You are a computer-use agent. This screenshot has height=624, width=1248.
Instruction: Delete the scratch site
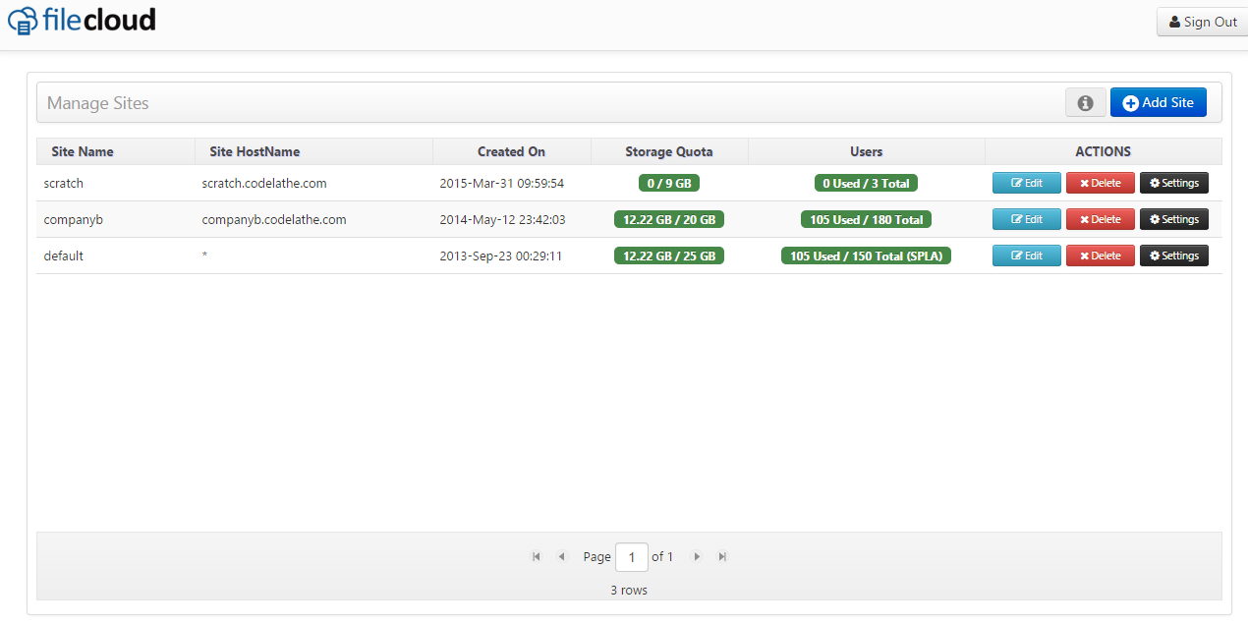(x=1101, y=183)
